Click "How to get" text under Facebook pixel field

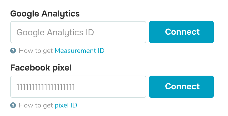pyautogui.click(x=36, y=105)
